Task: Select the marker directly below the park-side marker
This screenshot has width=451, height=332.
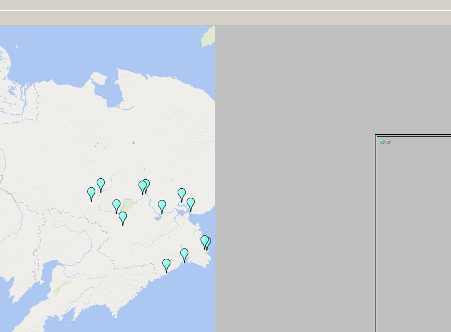Action: 123,217
